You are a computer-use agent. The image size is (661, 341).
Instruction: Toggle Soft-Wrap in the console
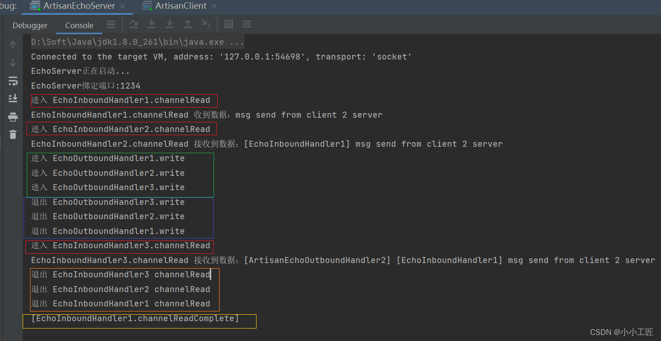pyautogui.click(x=13, y=81)
